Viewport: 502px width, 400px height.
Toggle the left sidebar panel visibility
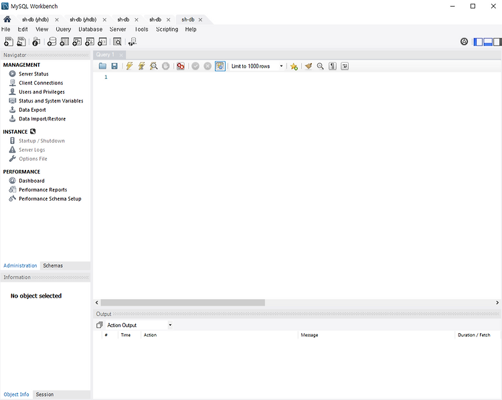point(478,42)
